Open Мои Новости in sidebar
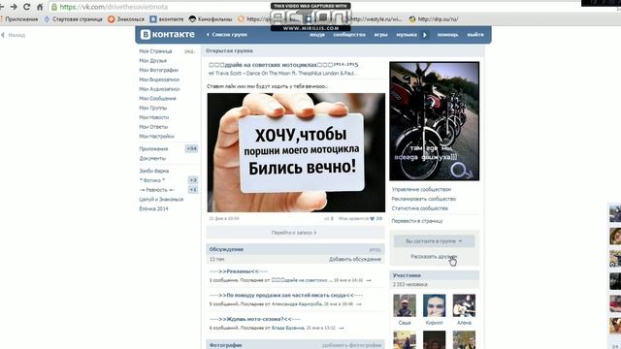The width and height of the screenshot is (621, 349). tap(153, 117)
